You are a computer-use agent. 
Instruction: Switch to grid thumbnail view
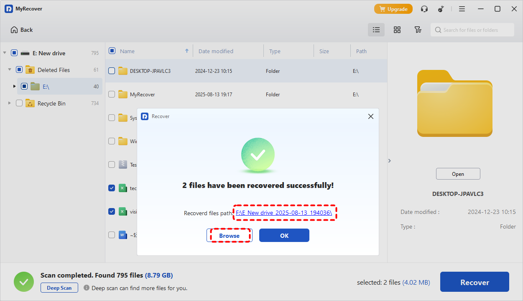pos(397,30)
